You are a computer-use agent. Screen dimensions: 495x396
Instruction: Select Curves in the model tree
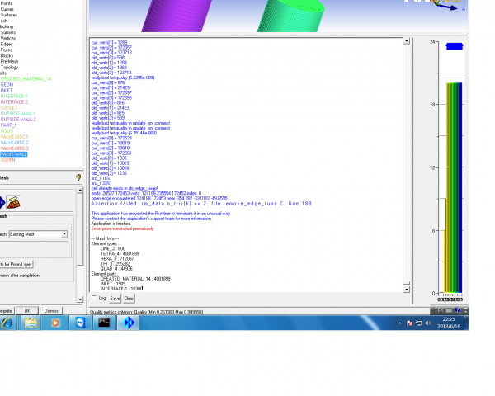[7, 9]
